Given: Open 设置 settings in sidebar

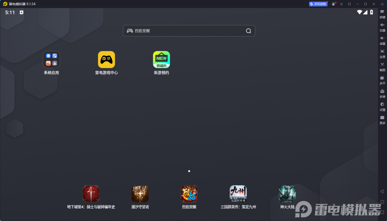Looking at the screenshot, I should coord(382,106).
